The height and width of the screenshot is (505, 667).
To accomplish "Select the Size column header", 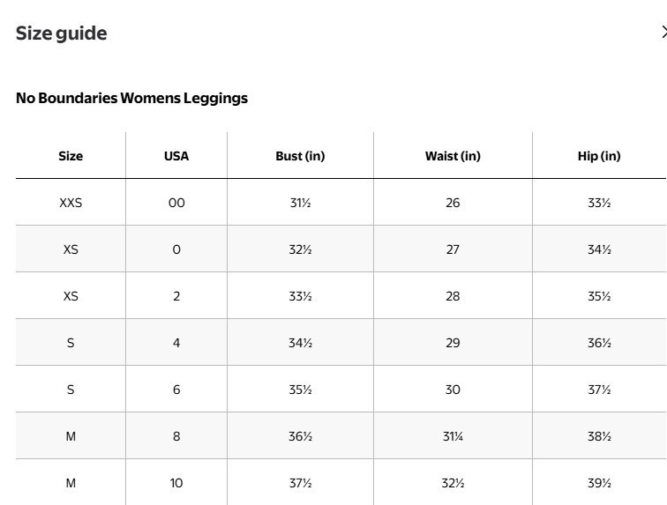I will coord(71,156).
